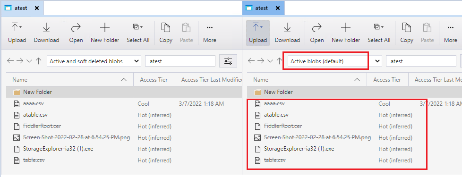Click Open in the right pane toolbar

[x=317, y=33]
